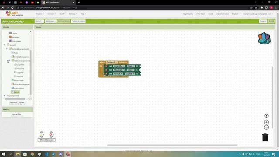This screenshot has width=279, height=157.
Task: Click the red error counter icon
Action: pos(51,135)
